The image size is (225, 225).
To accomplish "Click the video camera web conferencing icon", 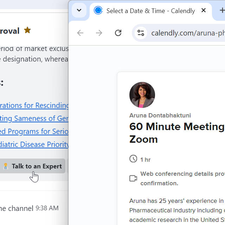I will [x=133, y=178].
